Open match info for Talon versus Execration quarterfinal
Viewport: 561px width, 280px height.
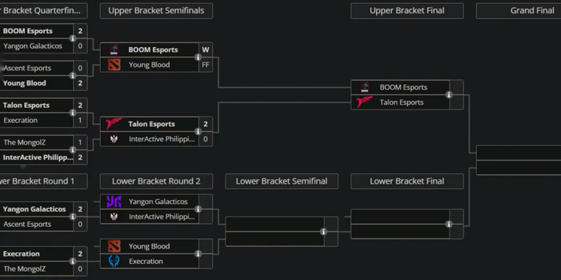coord(72,112)
